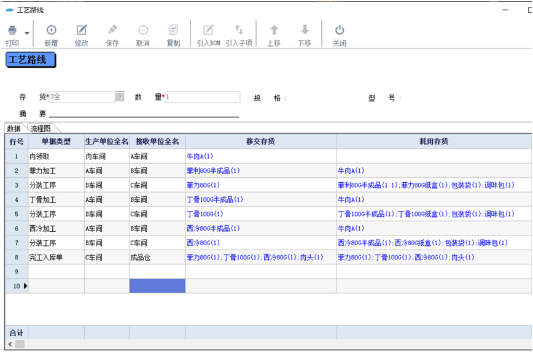Open row 3 consumed inventory link
Viewport: 533px width, 352px height.
tap(426, 185)
